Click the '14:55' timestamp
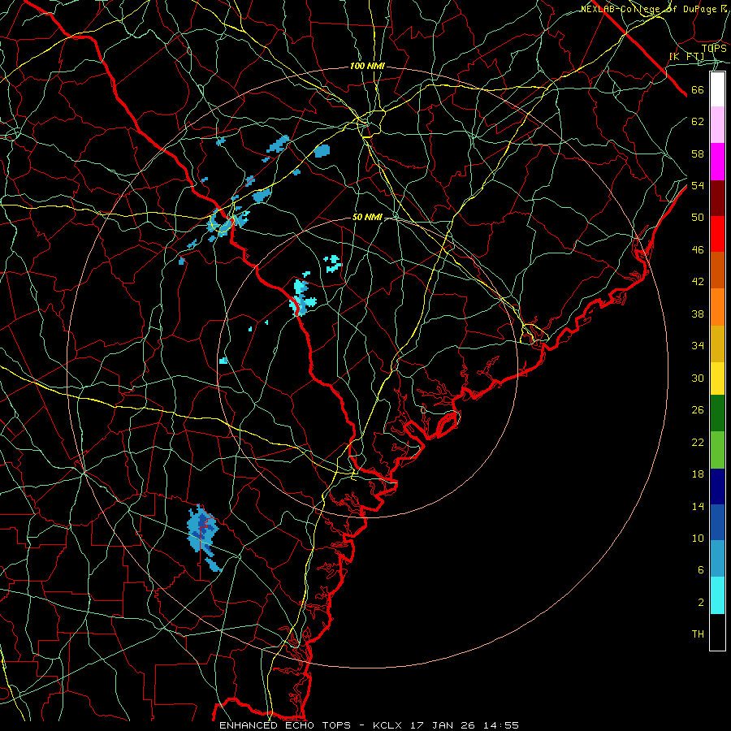Screen dimensions: 731x731 (x=500, y=725)
